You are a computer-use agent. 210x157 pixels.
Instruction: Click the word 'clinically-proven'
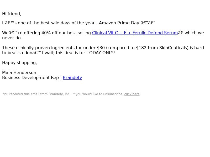pyautogui.click(x=33, y=48)
